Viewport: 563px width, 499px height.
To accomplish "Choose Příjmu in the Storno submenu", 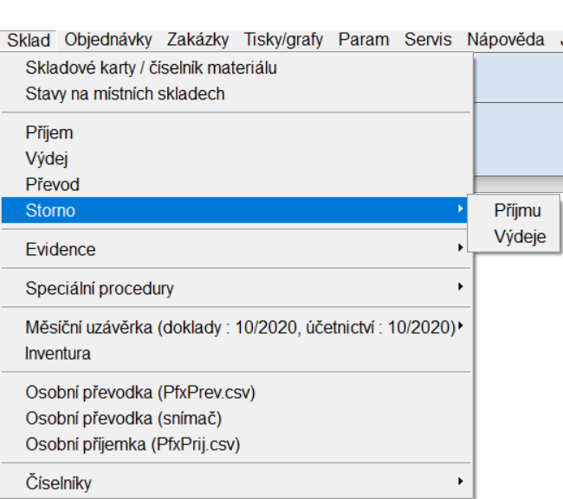I will (x=517, y=211).
